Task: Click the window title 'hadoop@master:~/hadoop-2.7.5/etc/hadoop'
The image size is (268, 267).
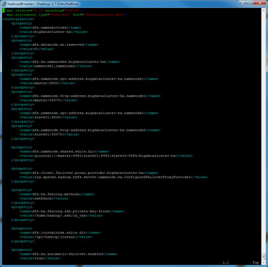Action: (43, 4)
